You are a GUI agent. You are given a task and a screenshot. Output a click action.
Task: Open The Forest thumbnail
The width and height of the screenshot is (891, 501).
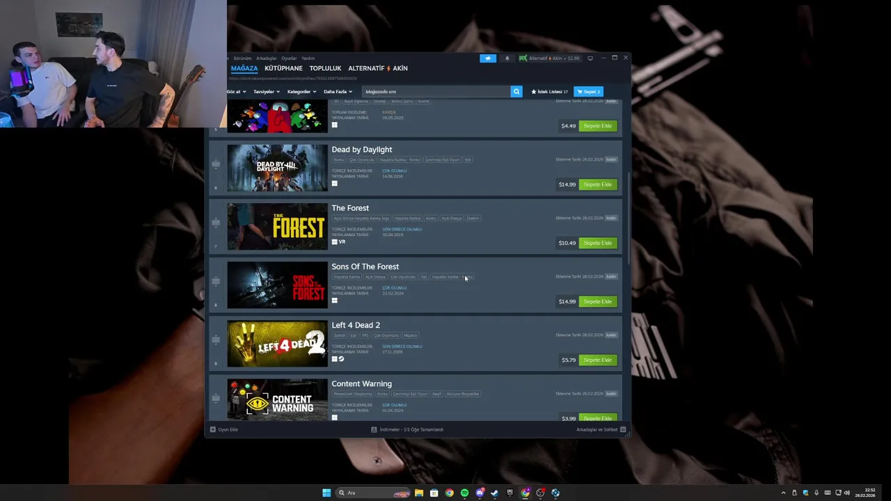[277, 226]
